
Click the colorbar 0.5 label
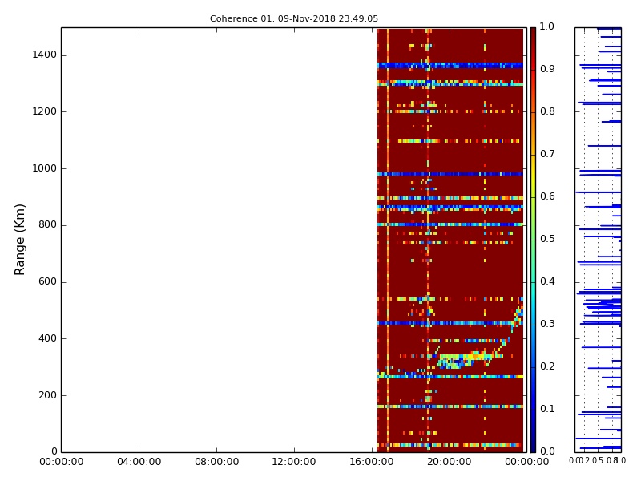pyautogui.click(x=547, y=239)
